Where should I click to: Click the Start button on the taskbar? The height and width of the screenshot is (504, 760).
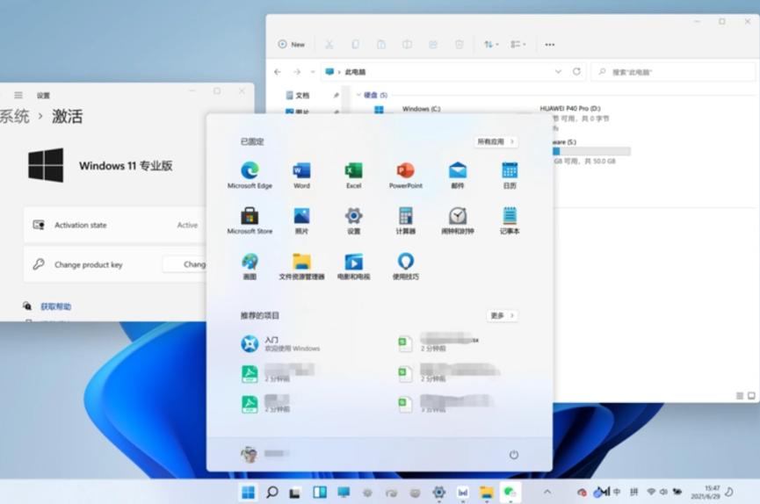coord(248,493)
